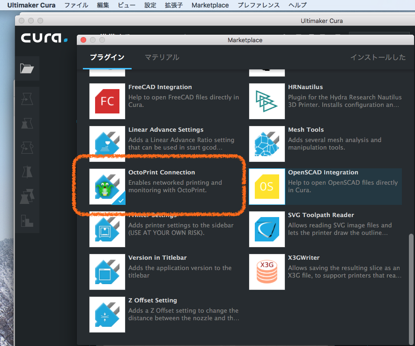Screen dimensions: 415x346
Task: Click the open file folder icon in Cura
Action: 27,68
